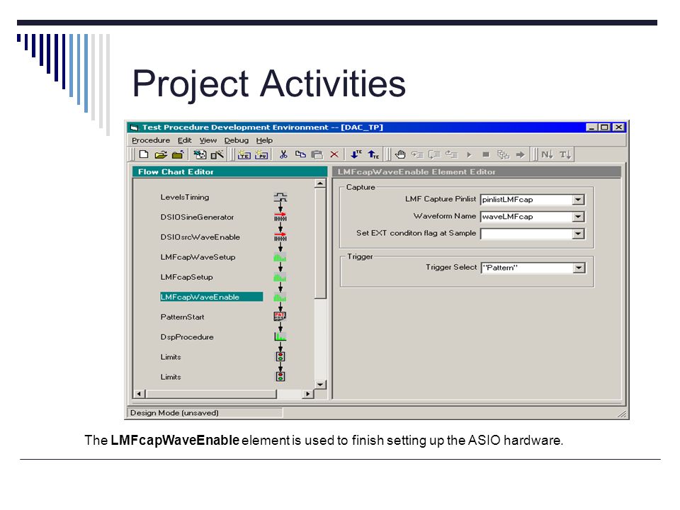Click the flow chart's vertical scrollbar thumb

pos(320,243)
